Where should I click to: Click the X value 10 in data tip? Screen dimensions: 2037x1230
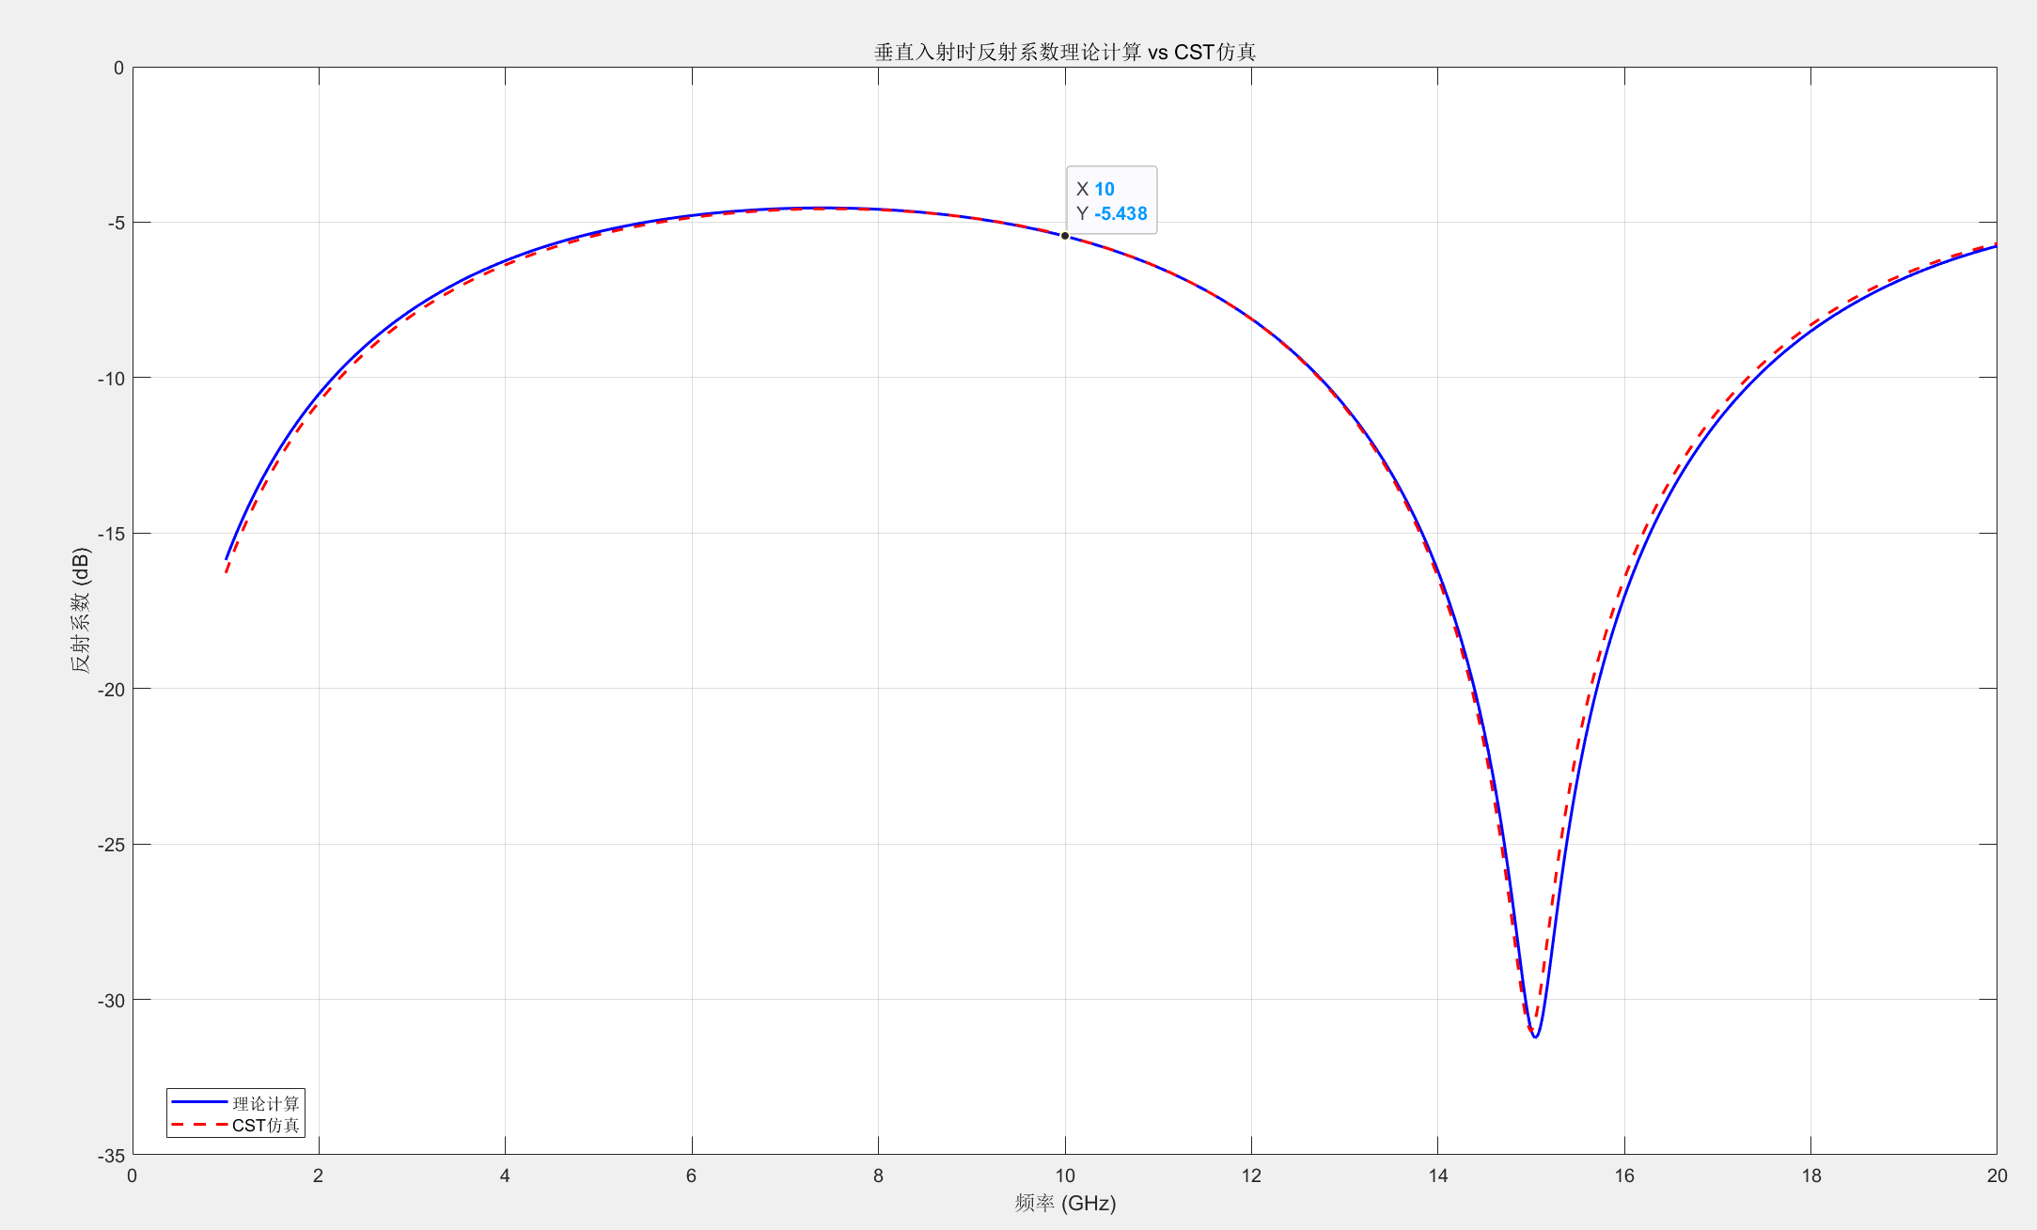(1104, 189)
